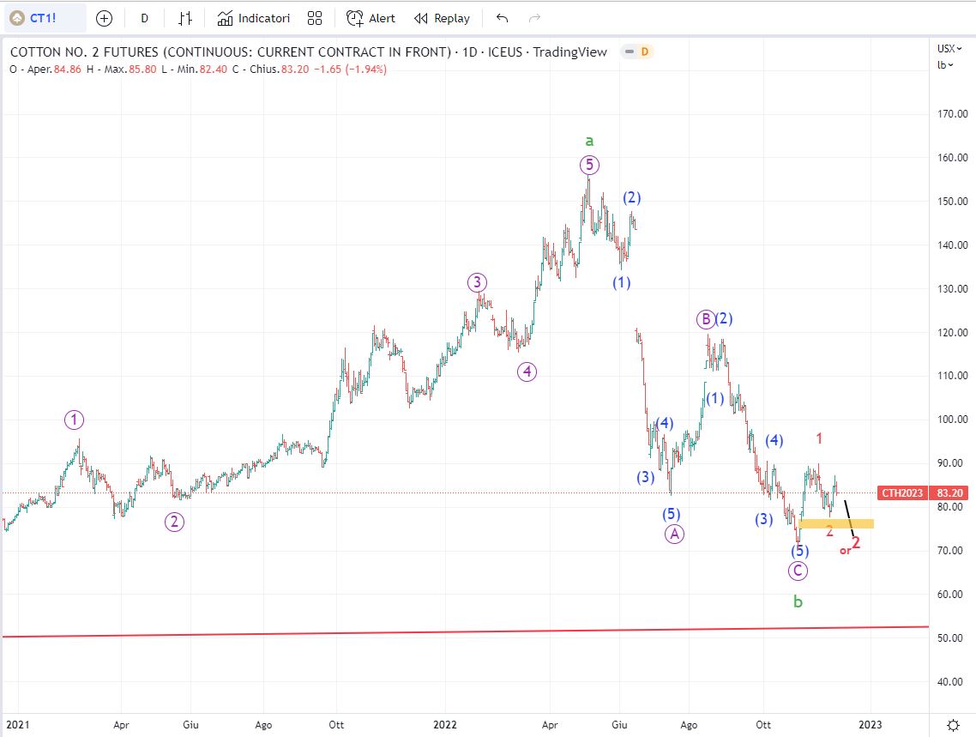Screen dimensions: 976x737
Task: Select the red 1 wave label
Action: point(819,438)
